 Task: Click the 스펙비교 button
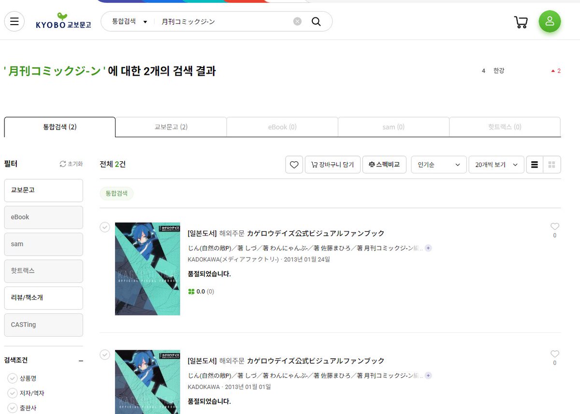[x=384, y=165]
